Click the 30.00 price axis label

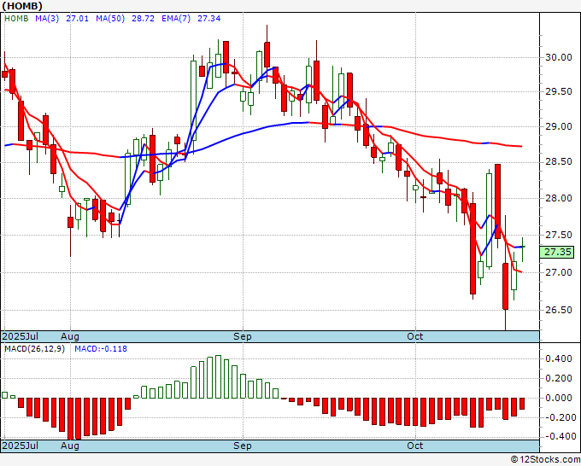coord(559,57)
